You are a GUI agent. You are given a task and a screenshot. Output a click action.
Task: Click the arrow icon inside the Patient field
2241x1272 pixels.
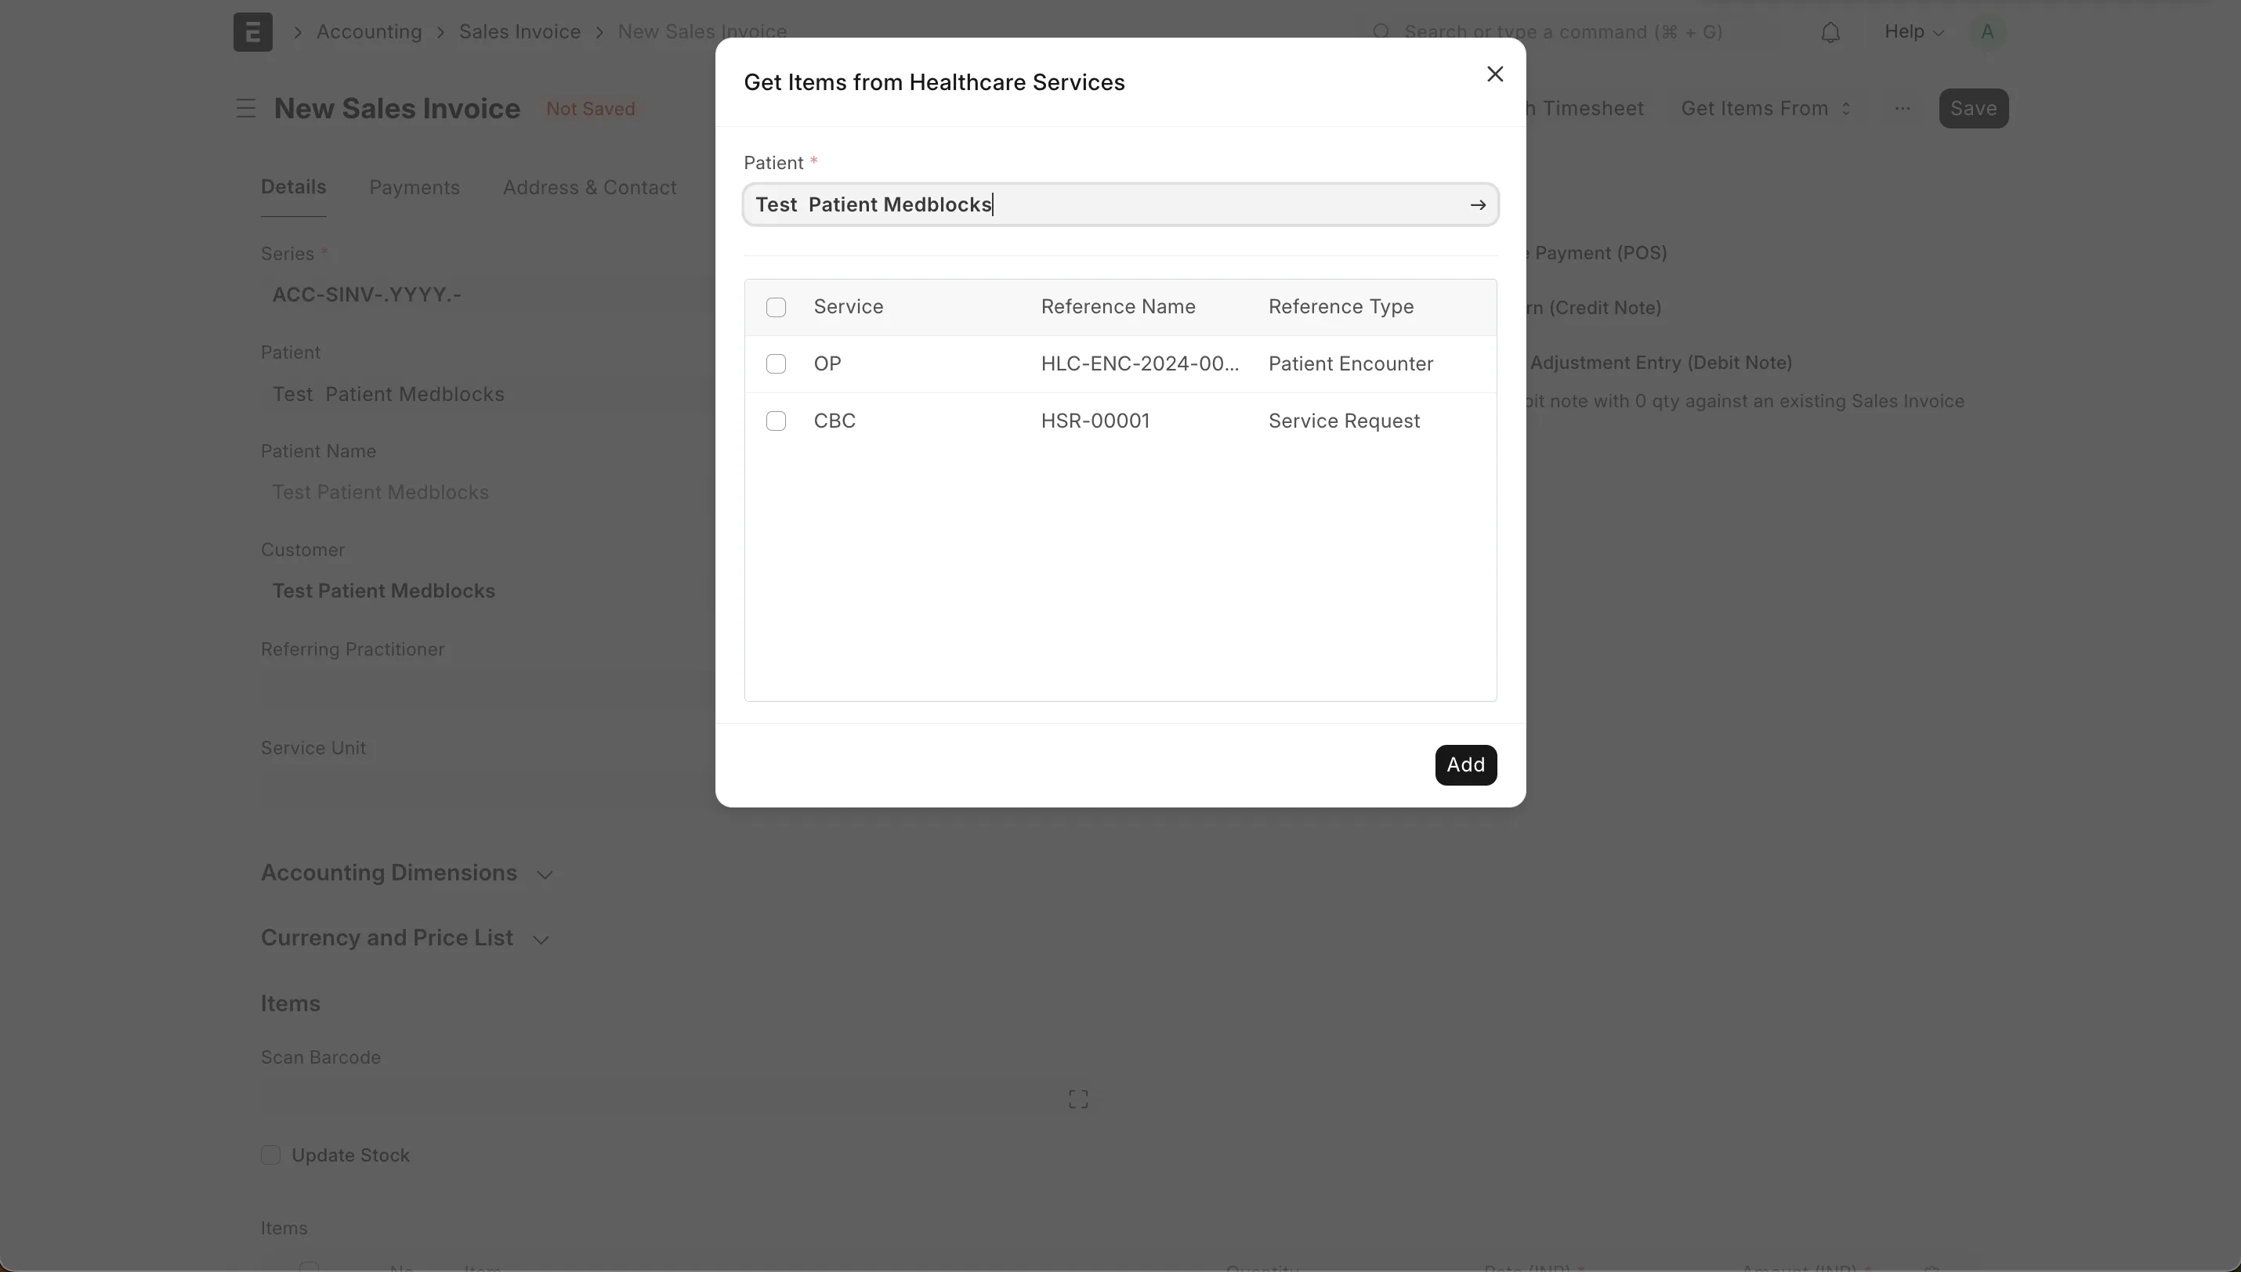coord(1477,204)
